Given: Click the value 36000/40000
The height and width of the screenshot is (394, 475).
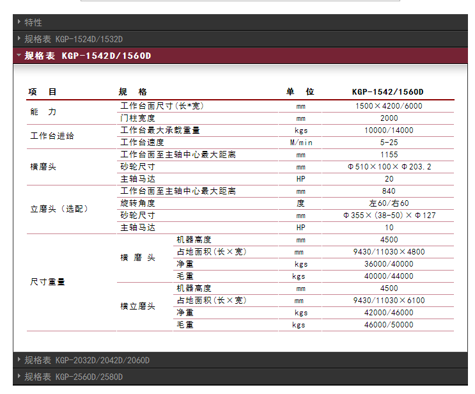Looking at the screenshot, I should pyautogui.click(x=389, y=264).
